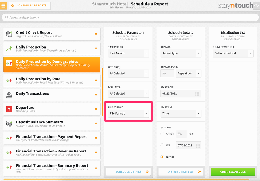This screenshot has width=260, height=181.
Task: Click the Schedule a Report title
Action: (149, 4)
